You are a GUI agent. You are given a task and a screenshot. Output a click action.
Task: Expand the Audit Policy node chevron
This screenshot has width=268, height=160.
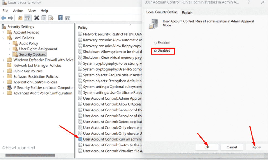click(x=9, y=43)
